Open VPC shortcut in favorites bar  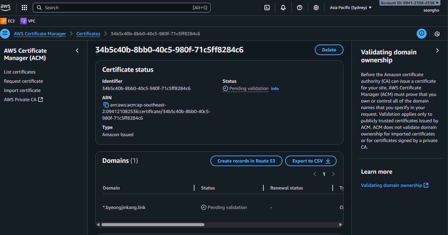point(28,21)
